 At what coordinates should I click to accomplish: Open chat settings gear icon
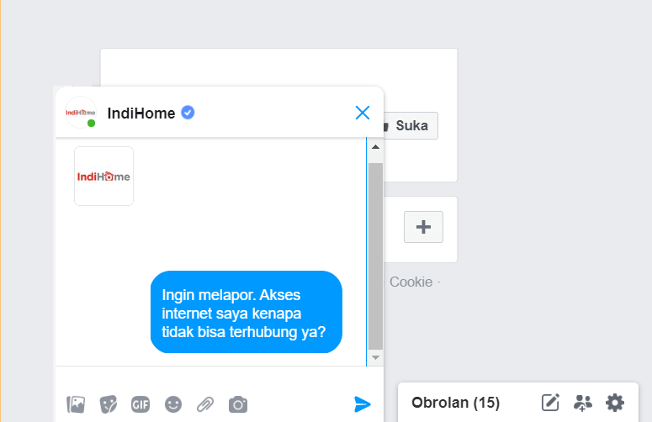click(x=615, y=403)
